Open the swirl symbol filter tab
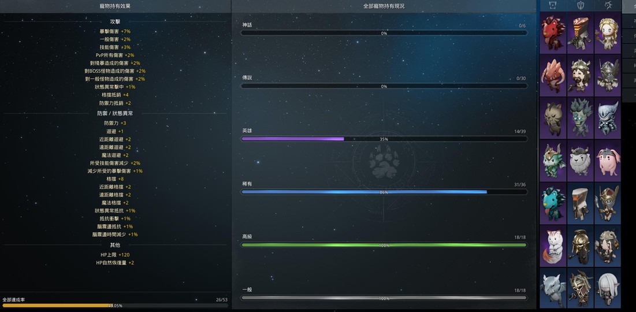Image resolution: width=636 pixels, height=312 pixels. click(x=608, y=5)
